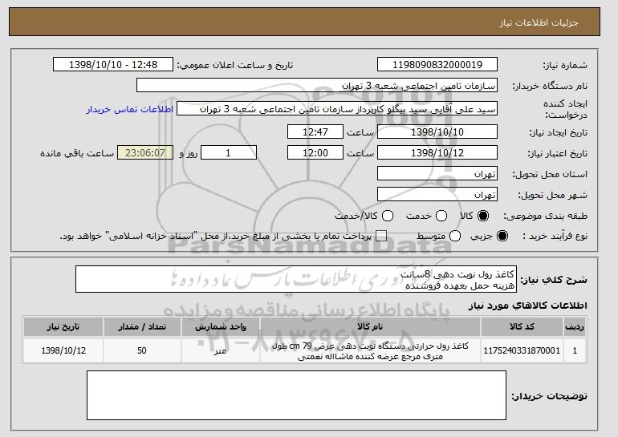Click the creation date field 1398/10/10
618x437 pixels.
[x=437, y=132]
